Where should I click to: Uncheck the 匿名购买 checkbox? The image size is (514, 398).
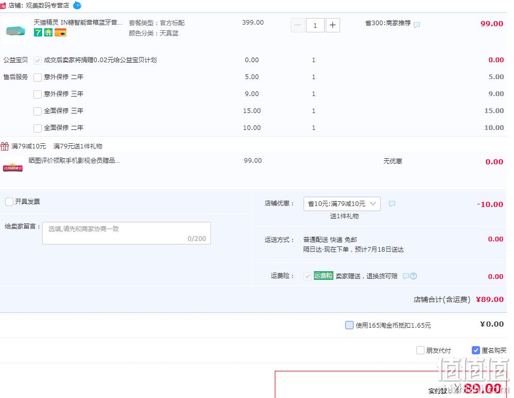point(475,351)
